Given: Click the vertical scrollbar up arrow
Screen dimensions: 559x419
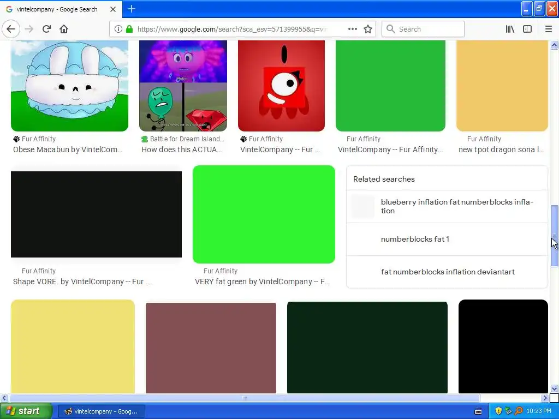Looking at the screenshot, I should tap(555, 45).
